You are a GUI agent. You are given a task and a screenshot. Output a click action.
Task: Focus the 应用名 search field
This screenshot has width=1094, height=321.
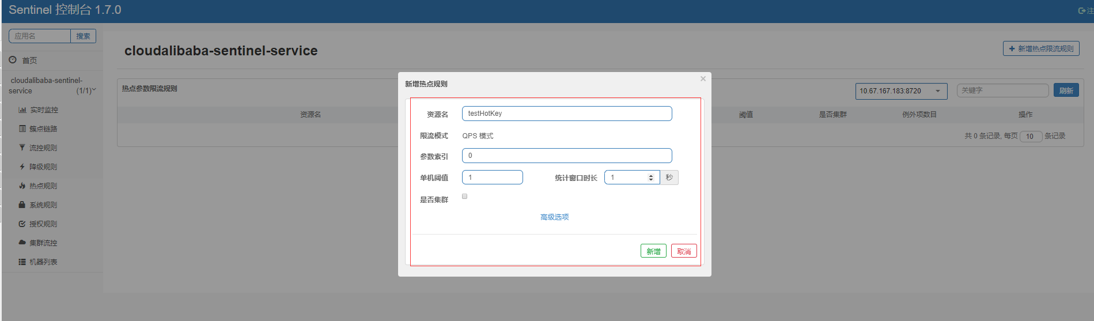40,36
